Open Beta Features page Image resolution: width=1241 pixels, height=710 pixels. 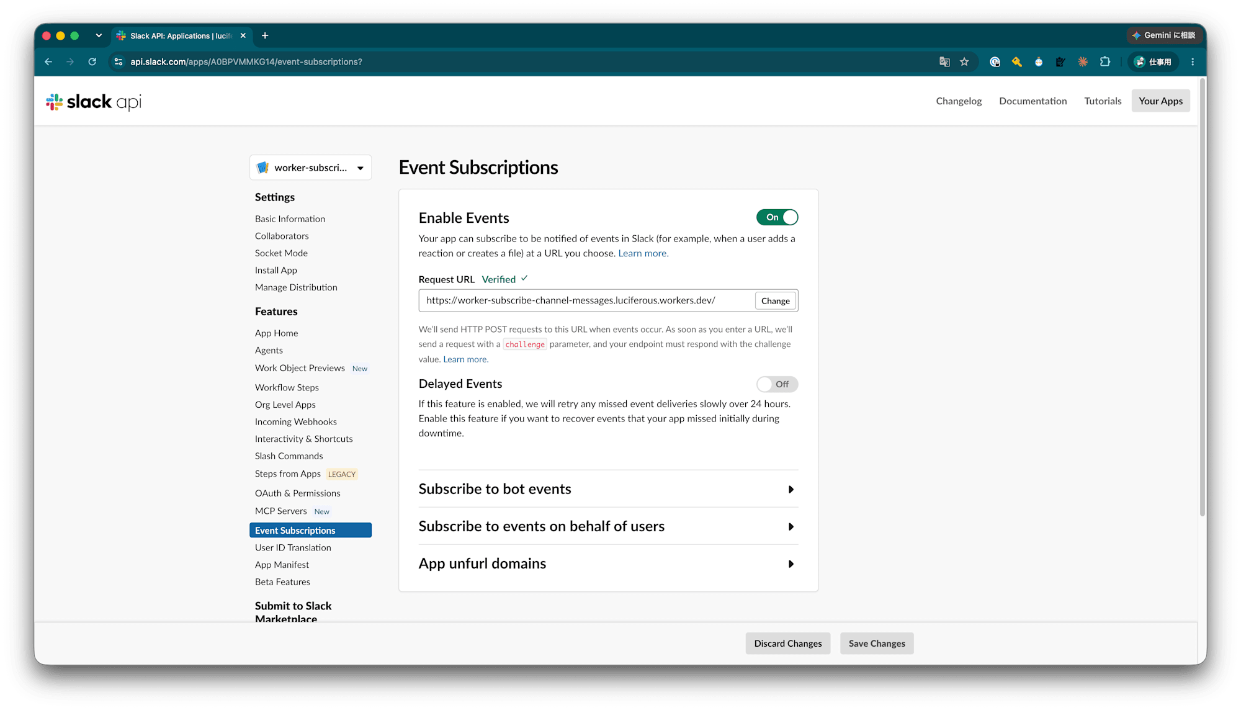point(282,582)
